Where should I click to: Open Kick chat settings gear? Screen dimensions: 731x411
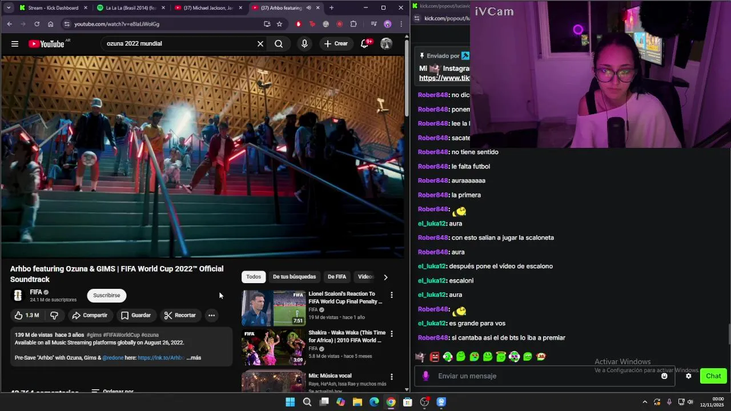point(688,376)
